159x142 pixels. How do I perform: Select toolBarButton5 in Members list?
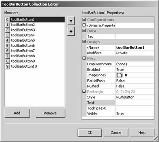37,40
